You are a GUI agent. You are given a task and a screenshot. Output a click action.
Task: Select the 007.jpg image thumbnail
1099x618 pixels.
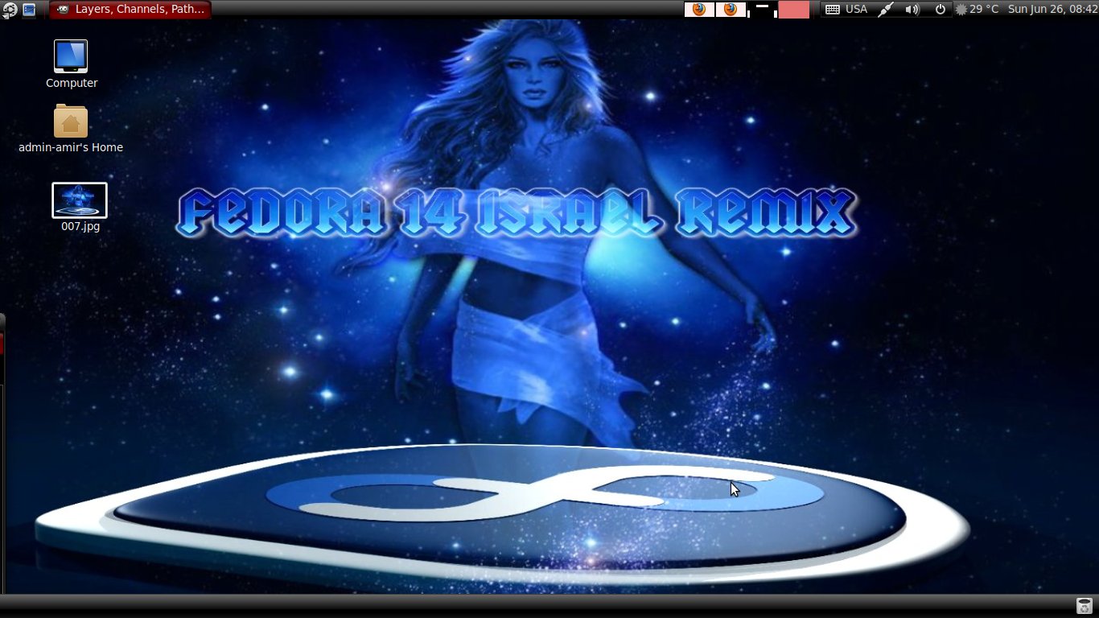click(80, 200)
